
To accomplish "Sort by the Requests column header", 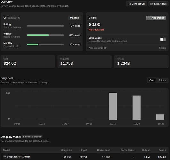I will tap(66, 150).
